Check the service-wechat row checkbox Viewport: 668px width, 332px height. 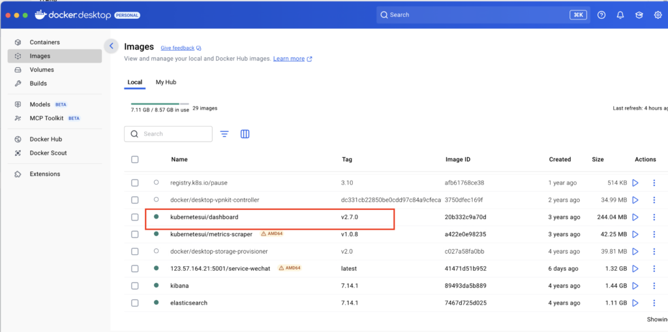pos(134,269)
